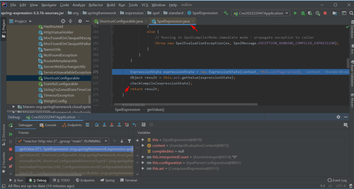
Task: Open the Refactor menu
Action: pos(96,5)
